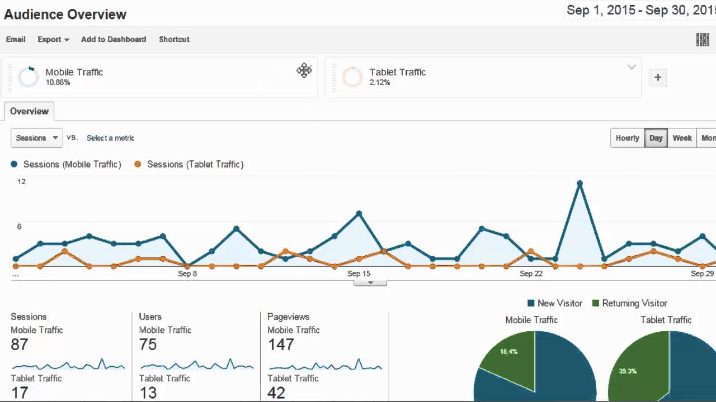Click the orange Sessions (Tablet Traffic) legend dot
716x402 pixels.
click(138, 164)
